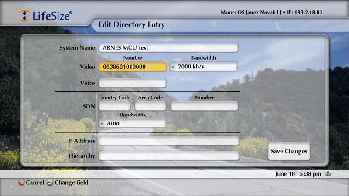349x196 pixels.
Task: Click the LifeSize logo icon
Action: click(24, 16)
